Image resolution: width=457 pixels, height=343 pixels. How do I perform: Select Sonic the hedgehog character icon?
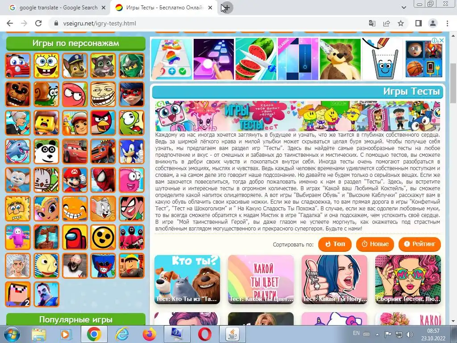click(x=132, y=151)
